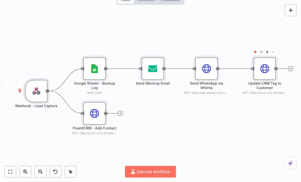This screenshot has height=182, width=301.
Task: Reset zoom using the circular arrow icon
Action: [x=55, y=172]
